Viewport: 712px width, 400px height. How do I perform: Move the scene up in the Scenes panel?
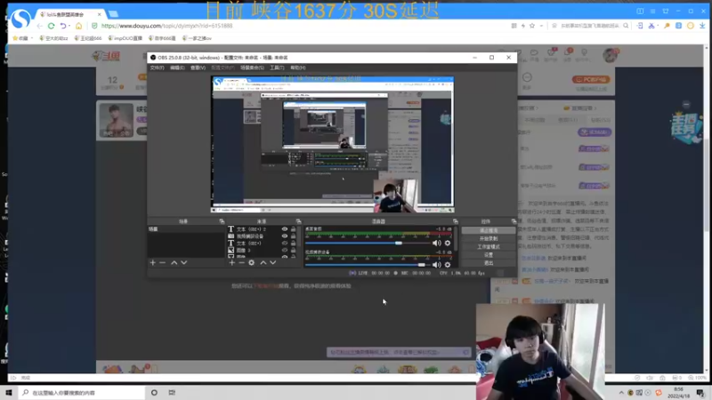tap(174, 262)
